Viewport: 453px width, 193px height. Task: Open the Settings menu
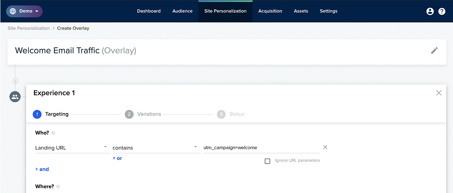point(328,11)
